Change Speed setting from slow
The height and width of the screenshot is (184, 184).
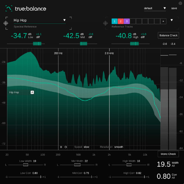tap(86, 147)
